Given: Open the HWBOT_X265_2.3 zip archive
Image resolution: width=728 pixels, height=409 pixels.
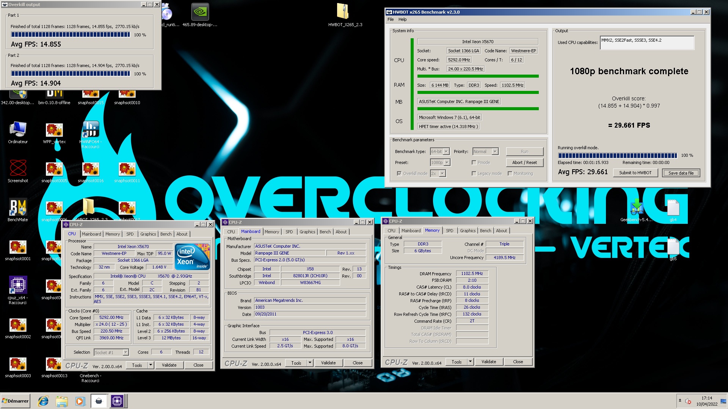Looking at the screenshot, I should click(345, 15).
